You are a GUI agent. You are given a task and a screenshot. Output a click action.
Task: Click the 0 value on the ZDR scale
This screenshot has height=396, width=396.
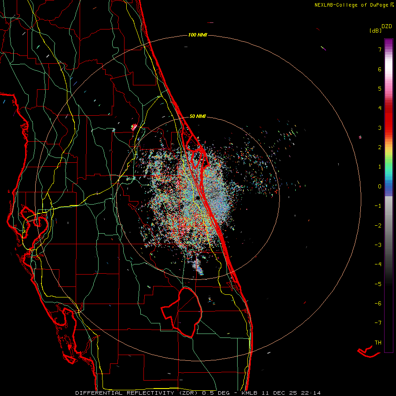pyautogui.click(x=380, y=187)
